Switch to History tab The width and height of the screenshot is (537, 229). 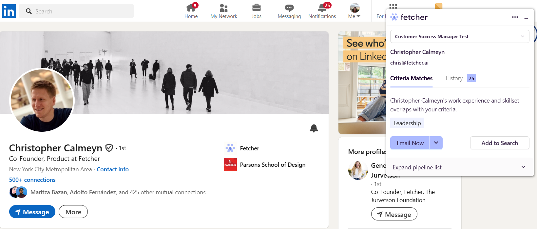[454, 78]
